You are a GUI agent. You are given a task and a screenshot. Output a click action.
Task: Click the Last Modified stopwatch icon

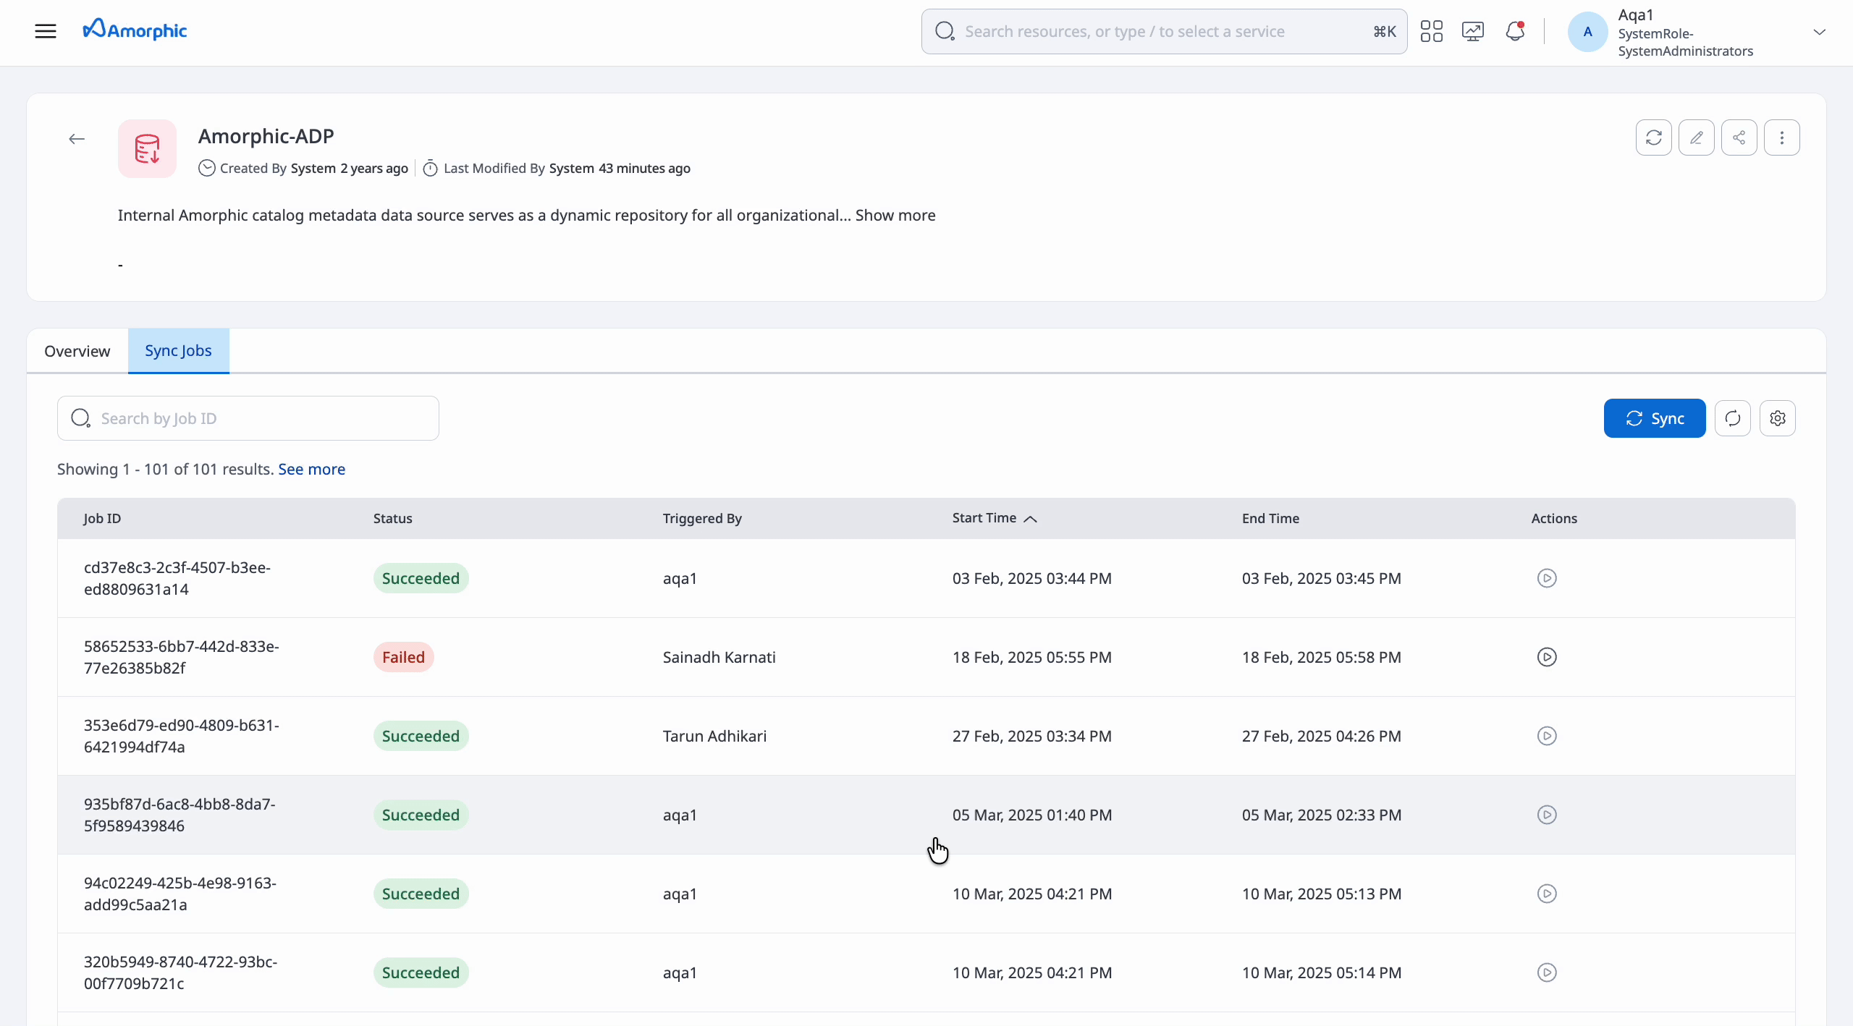430,168
